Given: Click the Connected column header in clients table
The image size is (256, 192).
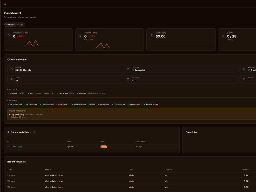Looking at the screenshot, I should coord(141,142).
